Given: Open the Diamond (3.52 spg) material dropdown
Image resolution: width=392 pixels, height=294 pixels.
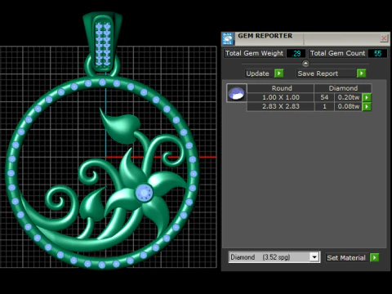Looking at the screenshot, I should pos(314,257).
